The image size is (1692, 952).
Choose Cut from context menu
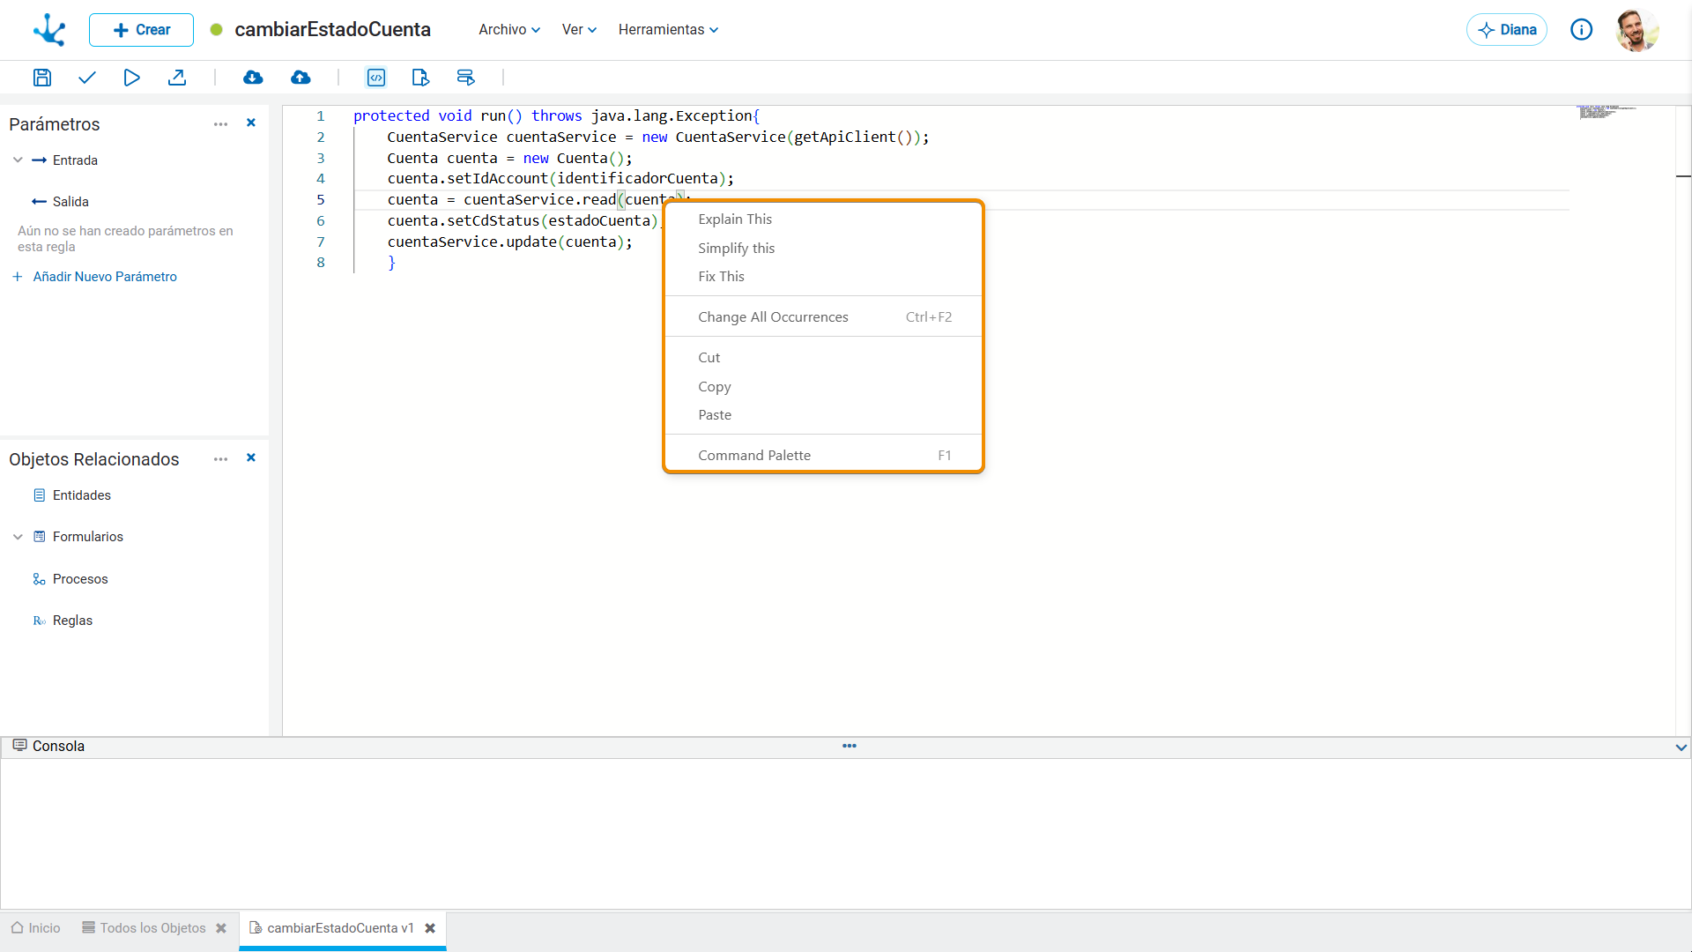click(x=823, y=358)
